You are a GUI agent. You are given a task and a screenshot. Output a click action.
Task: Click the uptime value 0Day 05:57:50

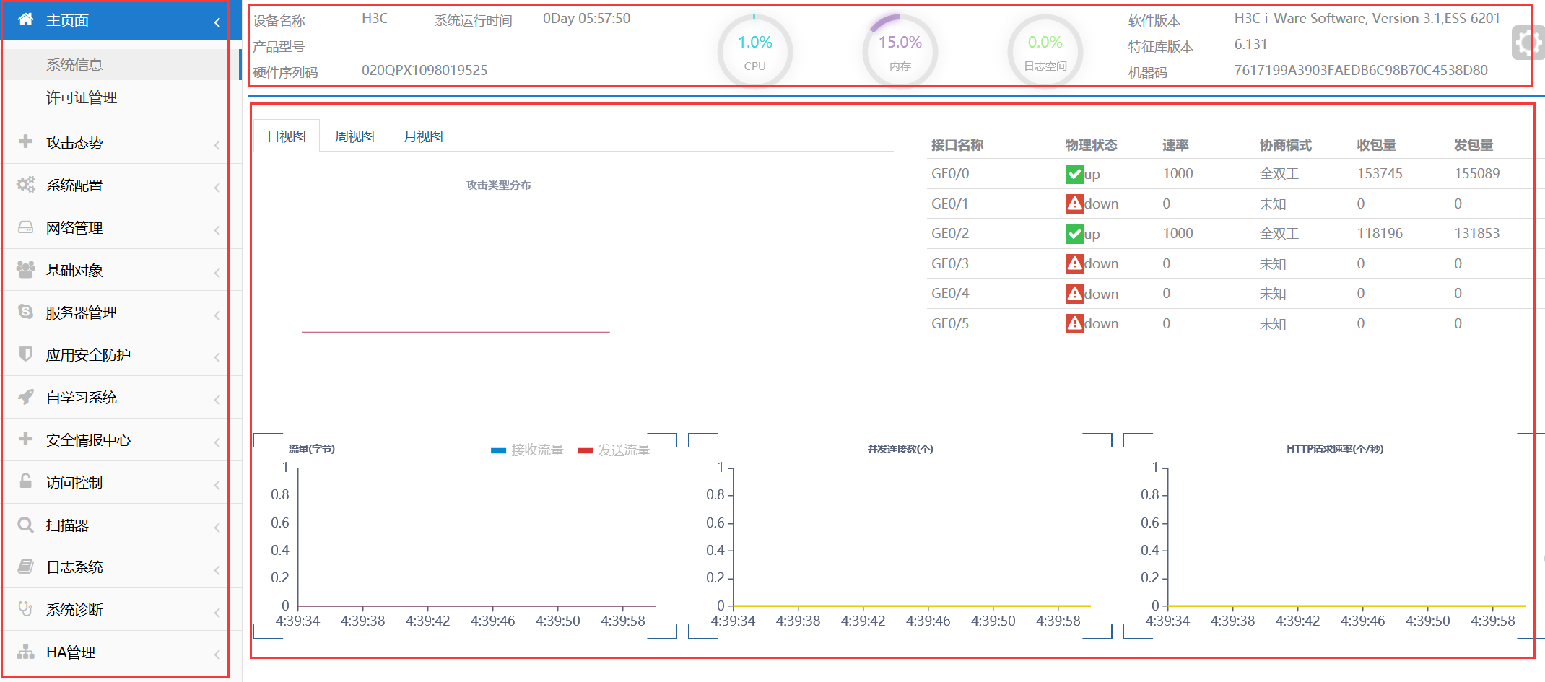pos(586,18)
